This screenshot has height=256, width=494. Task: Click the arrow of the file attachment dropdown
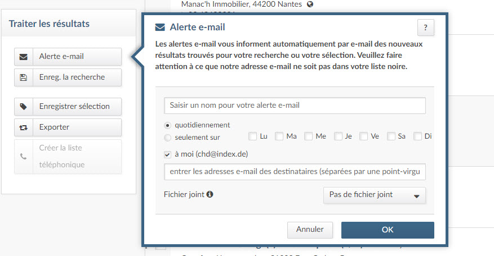[x=416, y=196]
